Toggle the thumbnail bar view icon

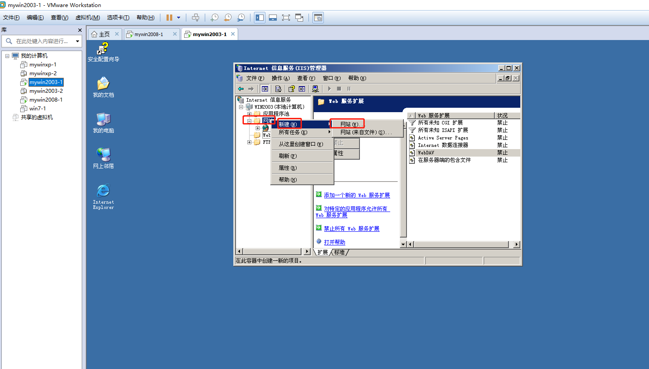(273, 18)
